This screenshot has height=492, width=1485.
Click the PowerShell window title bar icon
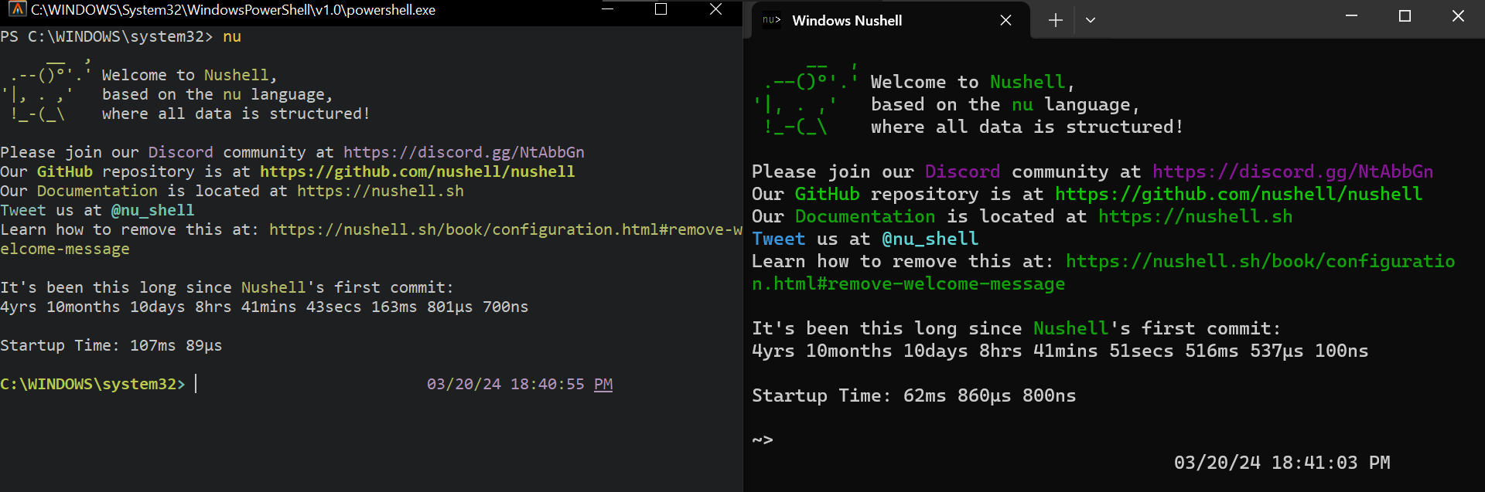pyautogui.click(x=17, y=9)
